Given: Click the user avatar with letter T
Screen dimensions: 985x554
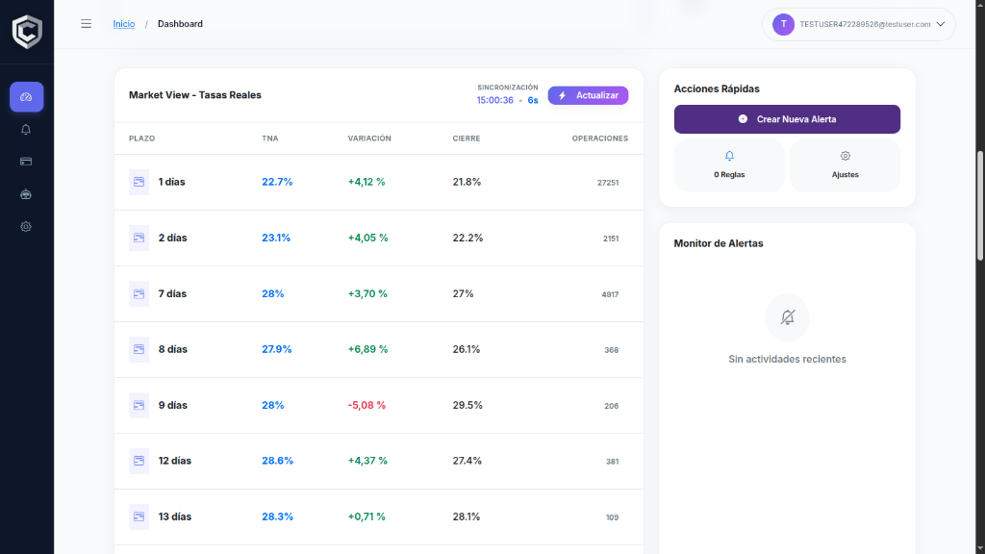Looking at the screenshot, I should 783,24.
